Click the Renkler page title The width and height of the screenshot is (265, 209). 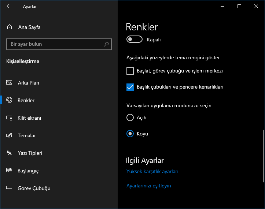click(x=142, y=27)
